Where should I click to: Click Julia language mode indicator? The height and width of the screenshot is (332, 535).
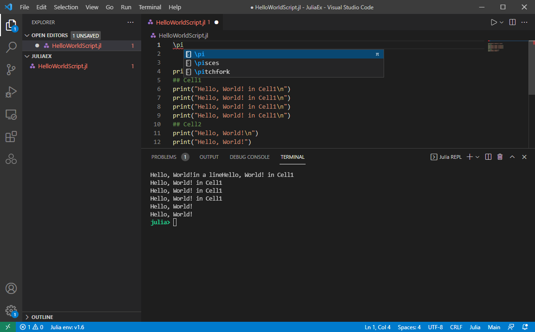coord(475,327)
